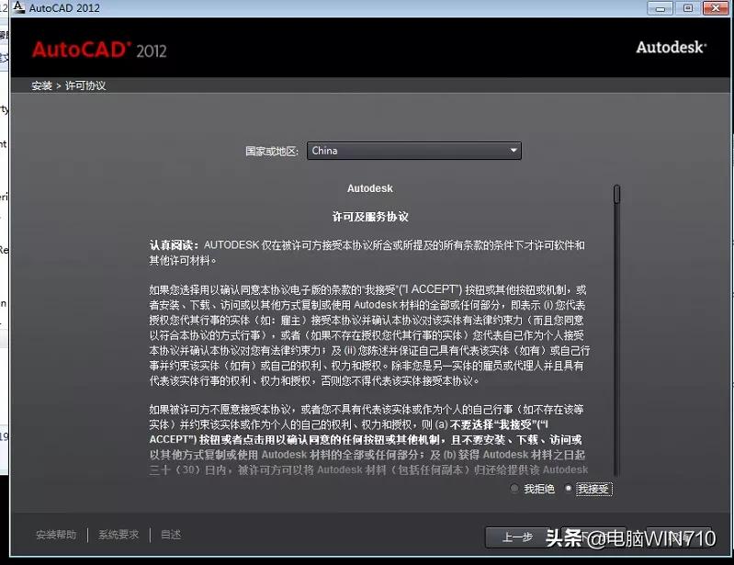Click the 许可协议 breadcrumb item

coord(85,85)
